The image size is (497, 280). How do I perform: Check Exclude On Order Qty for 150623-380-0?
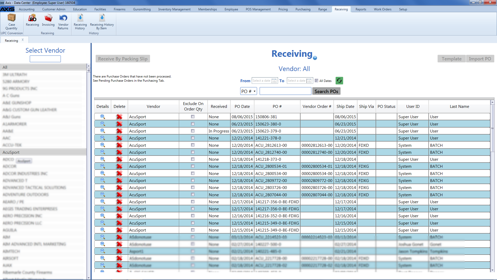pyautogui.click(x=193, y=124)
